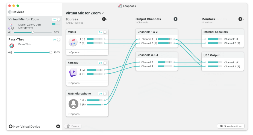Click the plus icon beside New Virtual Device
253x135 pixels.
10,126
